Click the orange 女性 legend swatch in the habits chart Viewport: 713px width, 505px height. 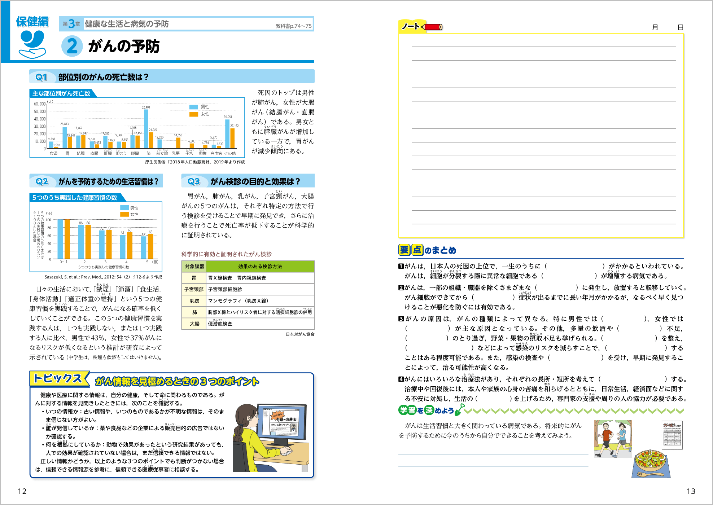click(x=124, y=214)
